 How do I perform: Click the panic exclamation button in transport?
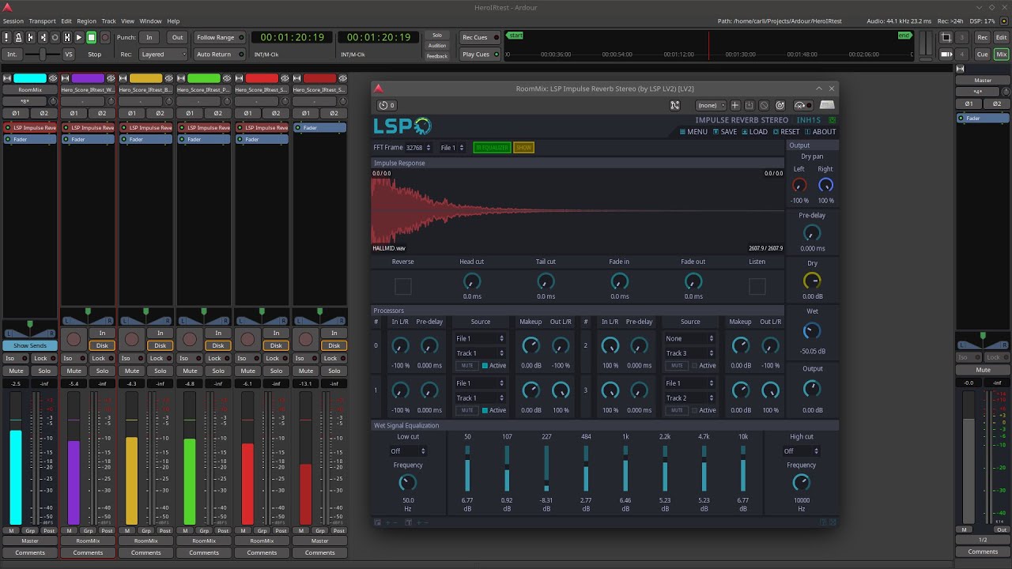7,37
